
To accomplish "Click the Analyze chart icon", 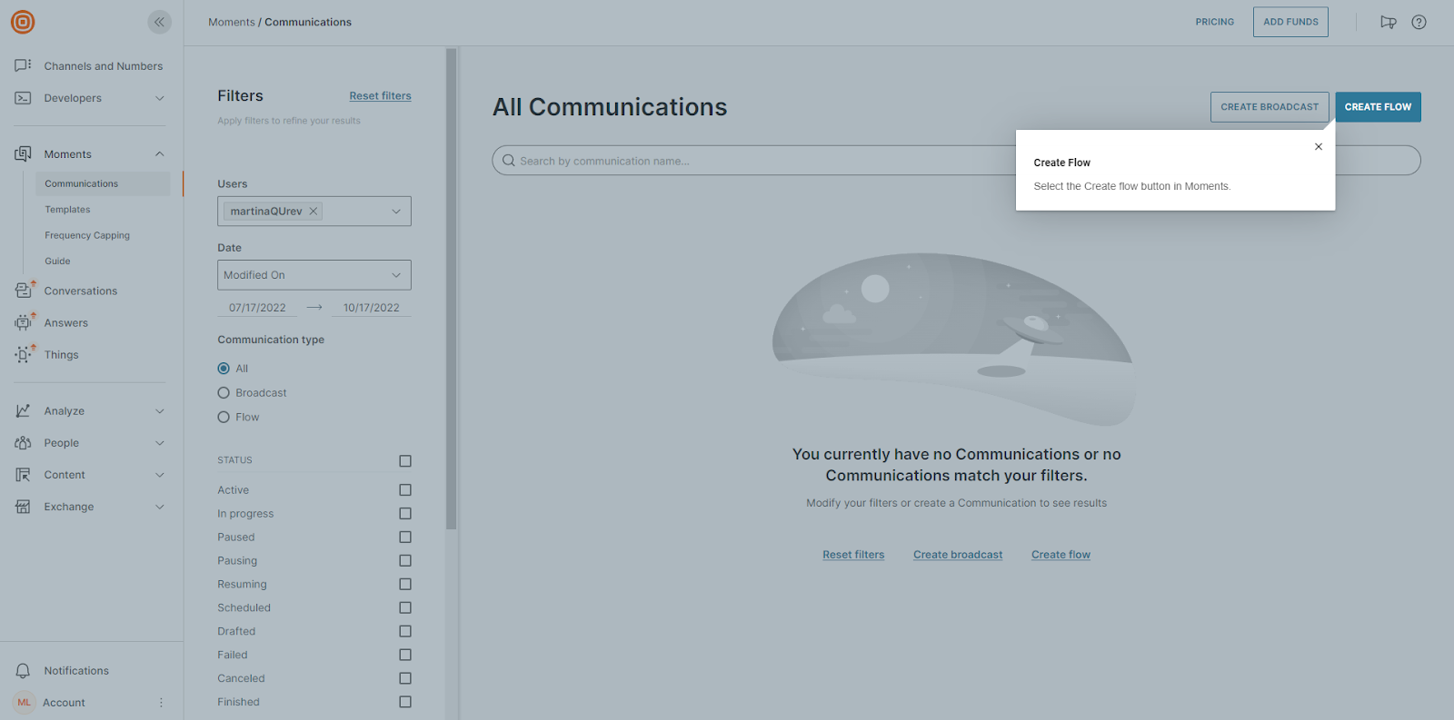I will [23, 410].
